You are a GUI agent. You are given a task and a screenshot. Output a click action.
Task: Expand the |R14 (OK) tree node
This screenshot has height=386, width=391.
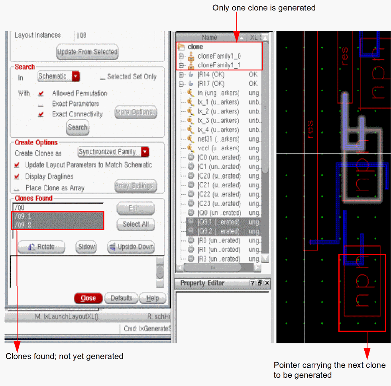[181, 74]
